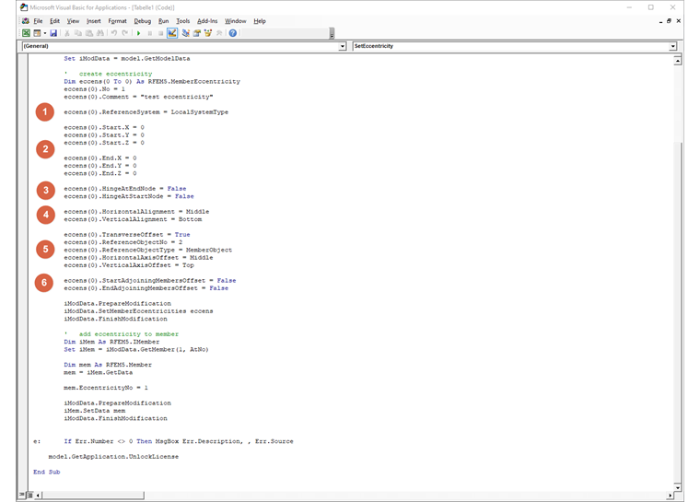Expand the SetEccentricity procedure dropdown arrow
Image resolution: width=700 pixels, height=502 pixels.
coord(672,46)
